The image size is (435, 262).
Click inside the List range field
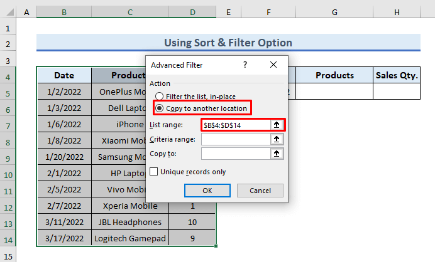click(x=236, y=125)
